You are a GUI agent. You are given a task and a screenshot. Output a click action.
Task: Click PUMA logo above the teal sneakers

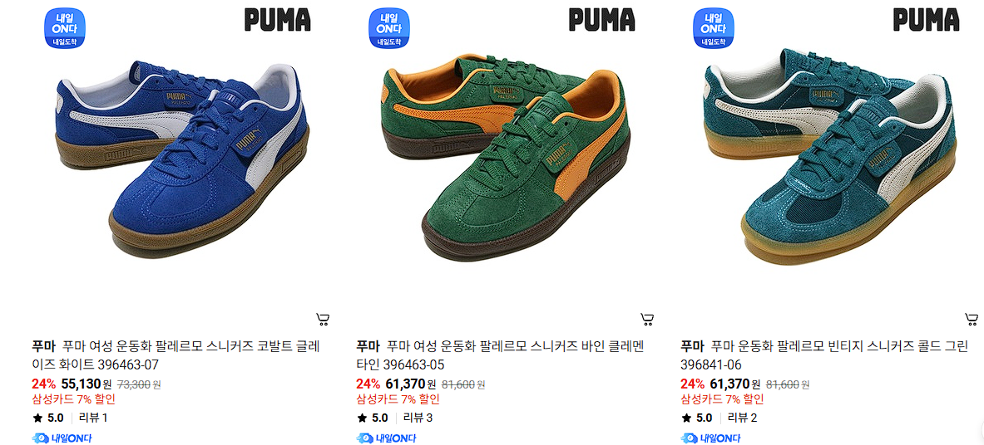coord(927,20)
